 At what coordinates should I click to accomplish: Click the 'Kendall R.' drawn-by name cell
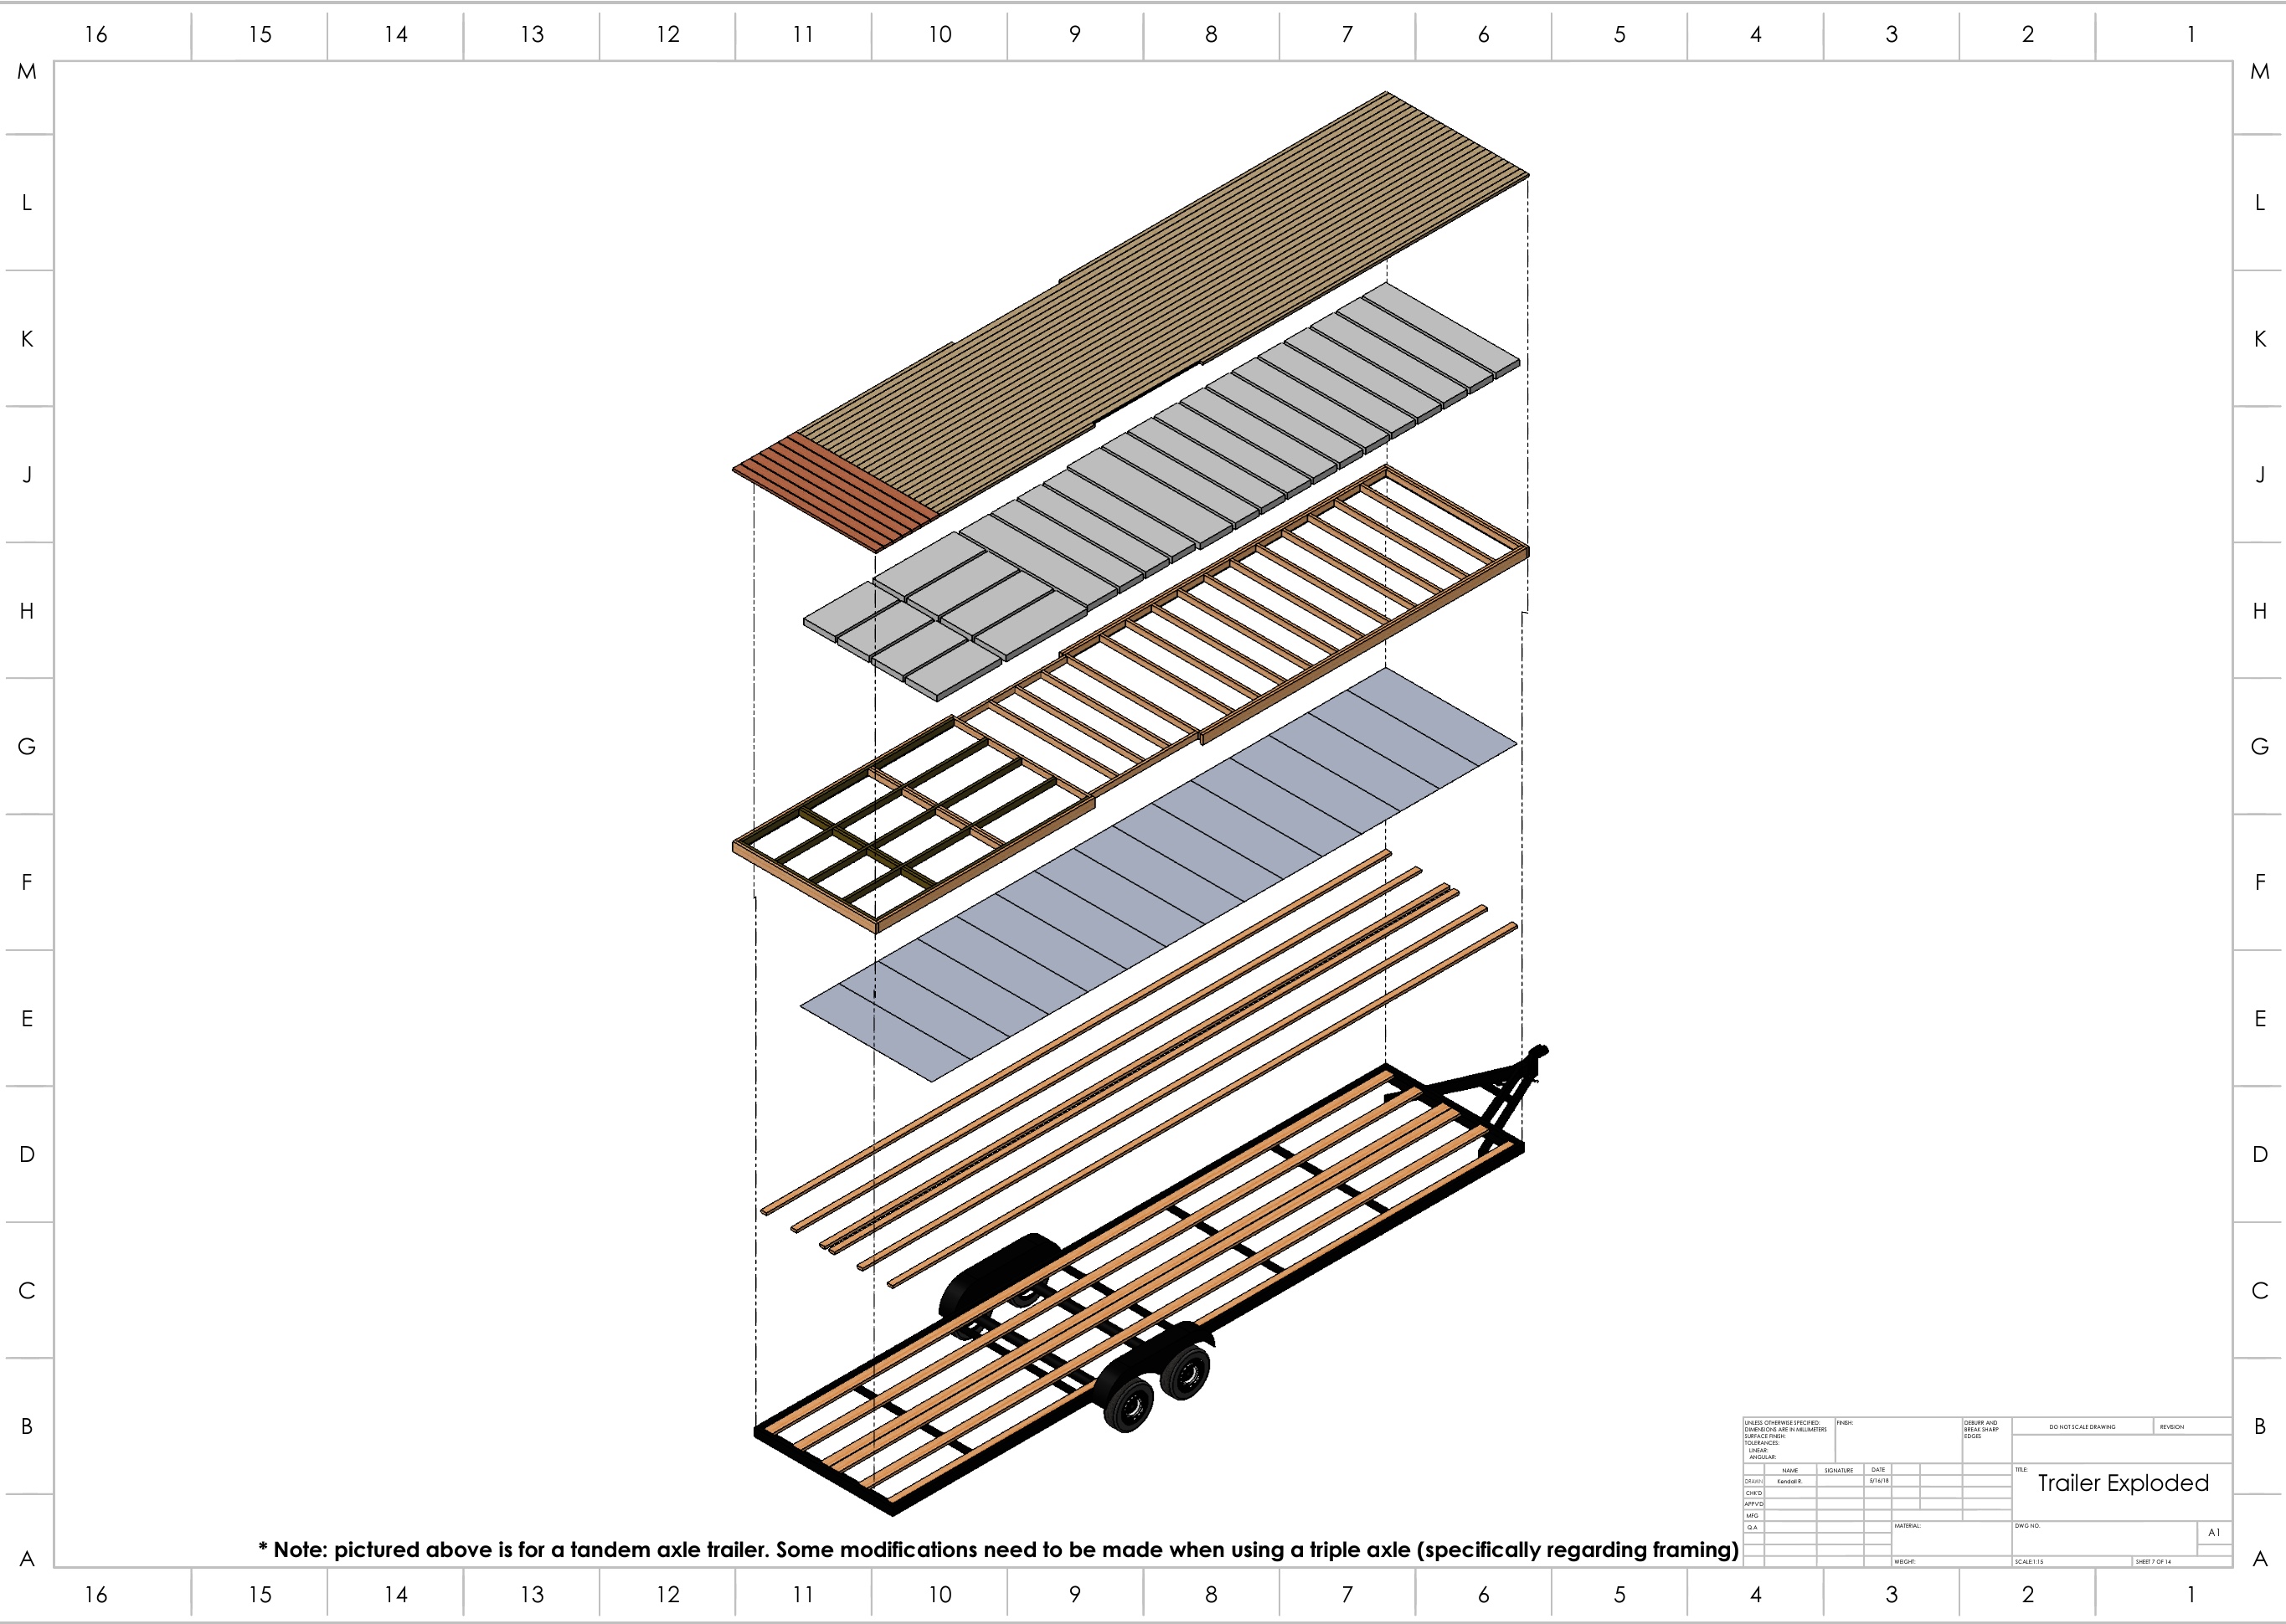[x=1789, y=1481]
